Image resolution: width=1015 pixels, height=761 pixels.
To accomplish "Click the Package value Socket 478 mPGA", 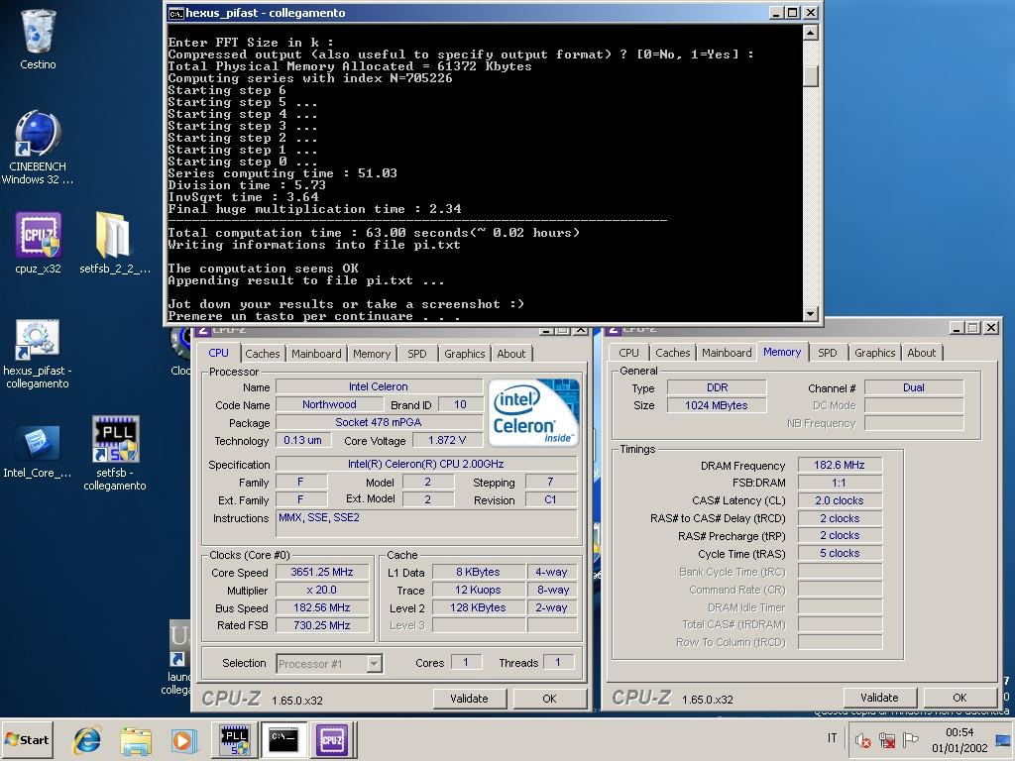I will pos(379,422).
